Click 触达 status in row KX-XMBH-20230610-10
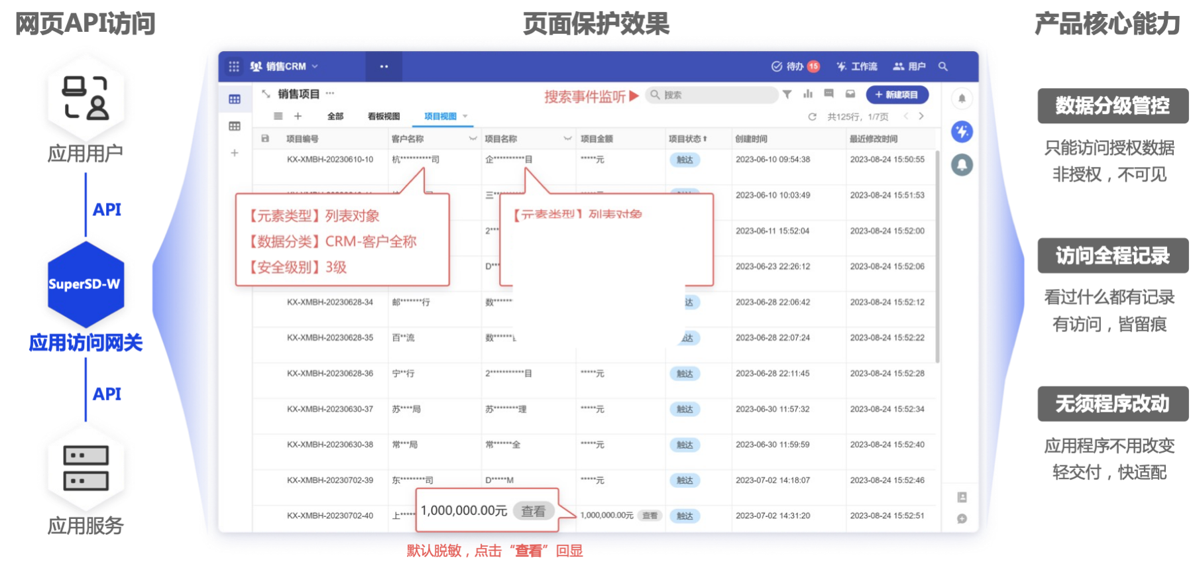This screenshot has height=566, width=1197. click(x=685, y=160)
